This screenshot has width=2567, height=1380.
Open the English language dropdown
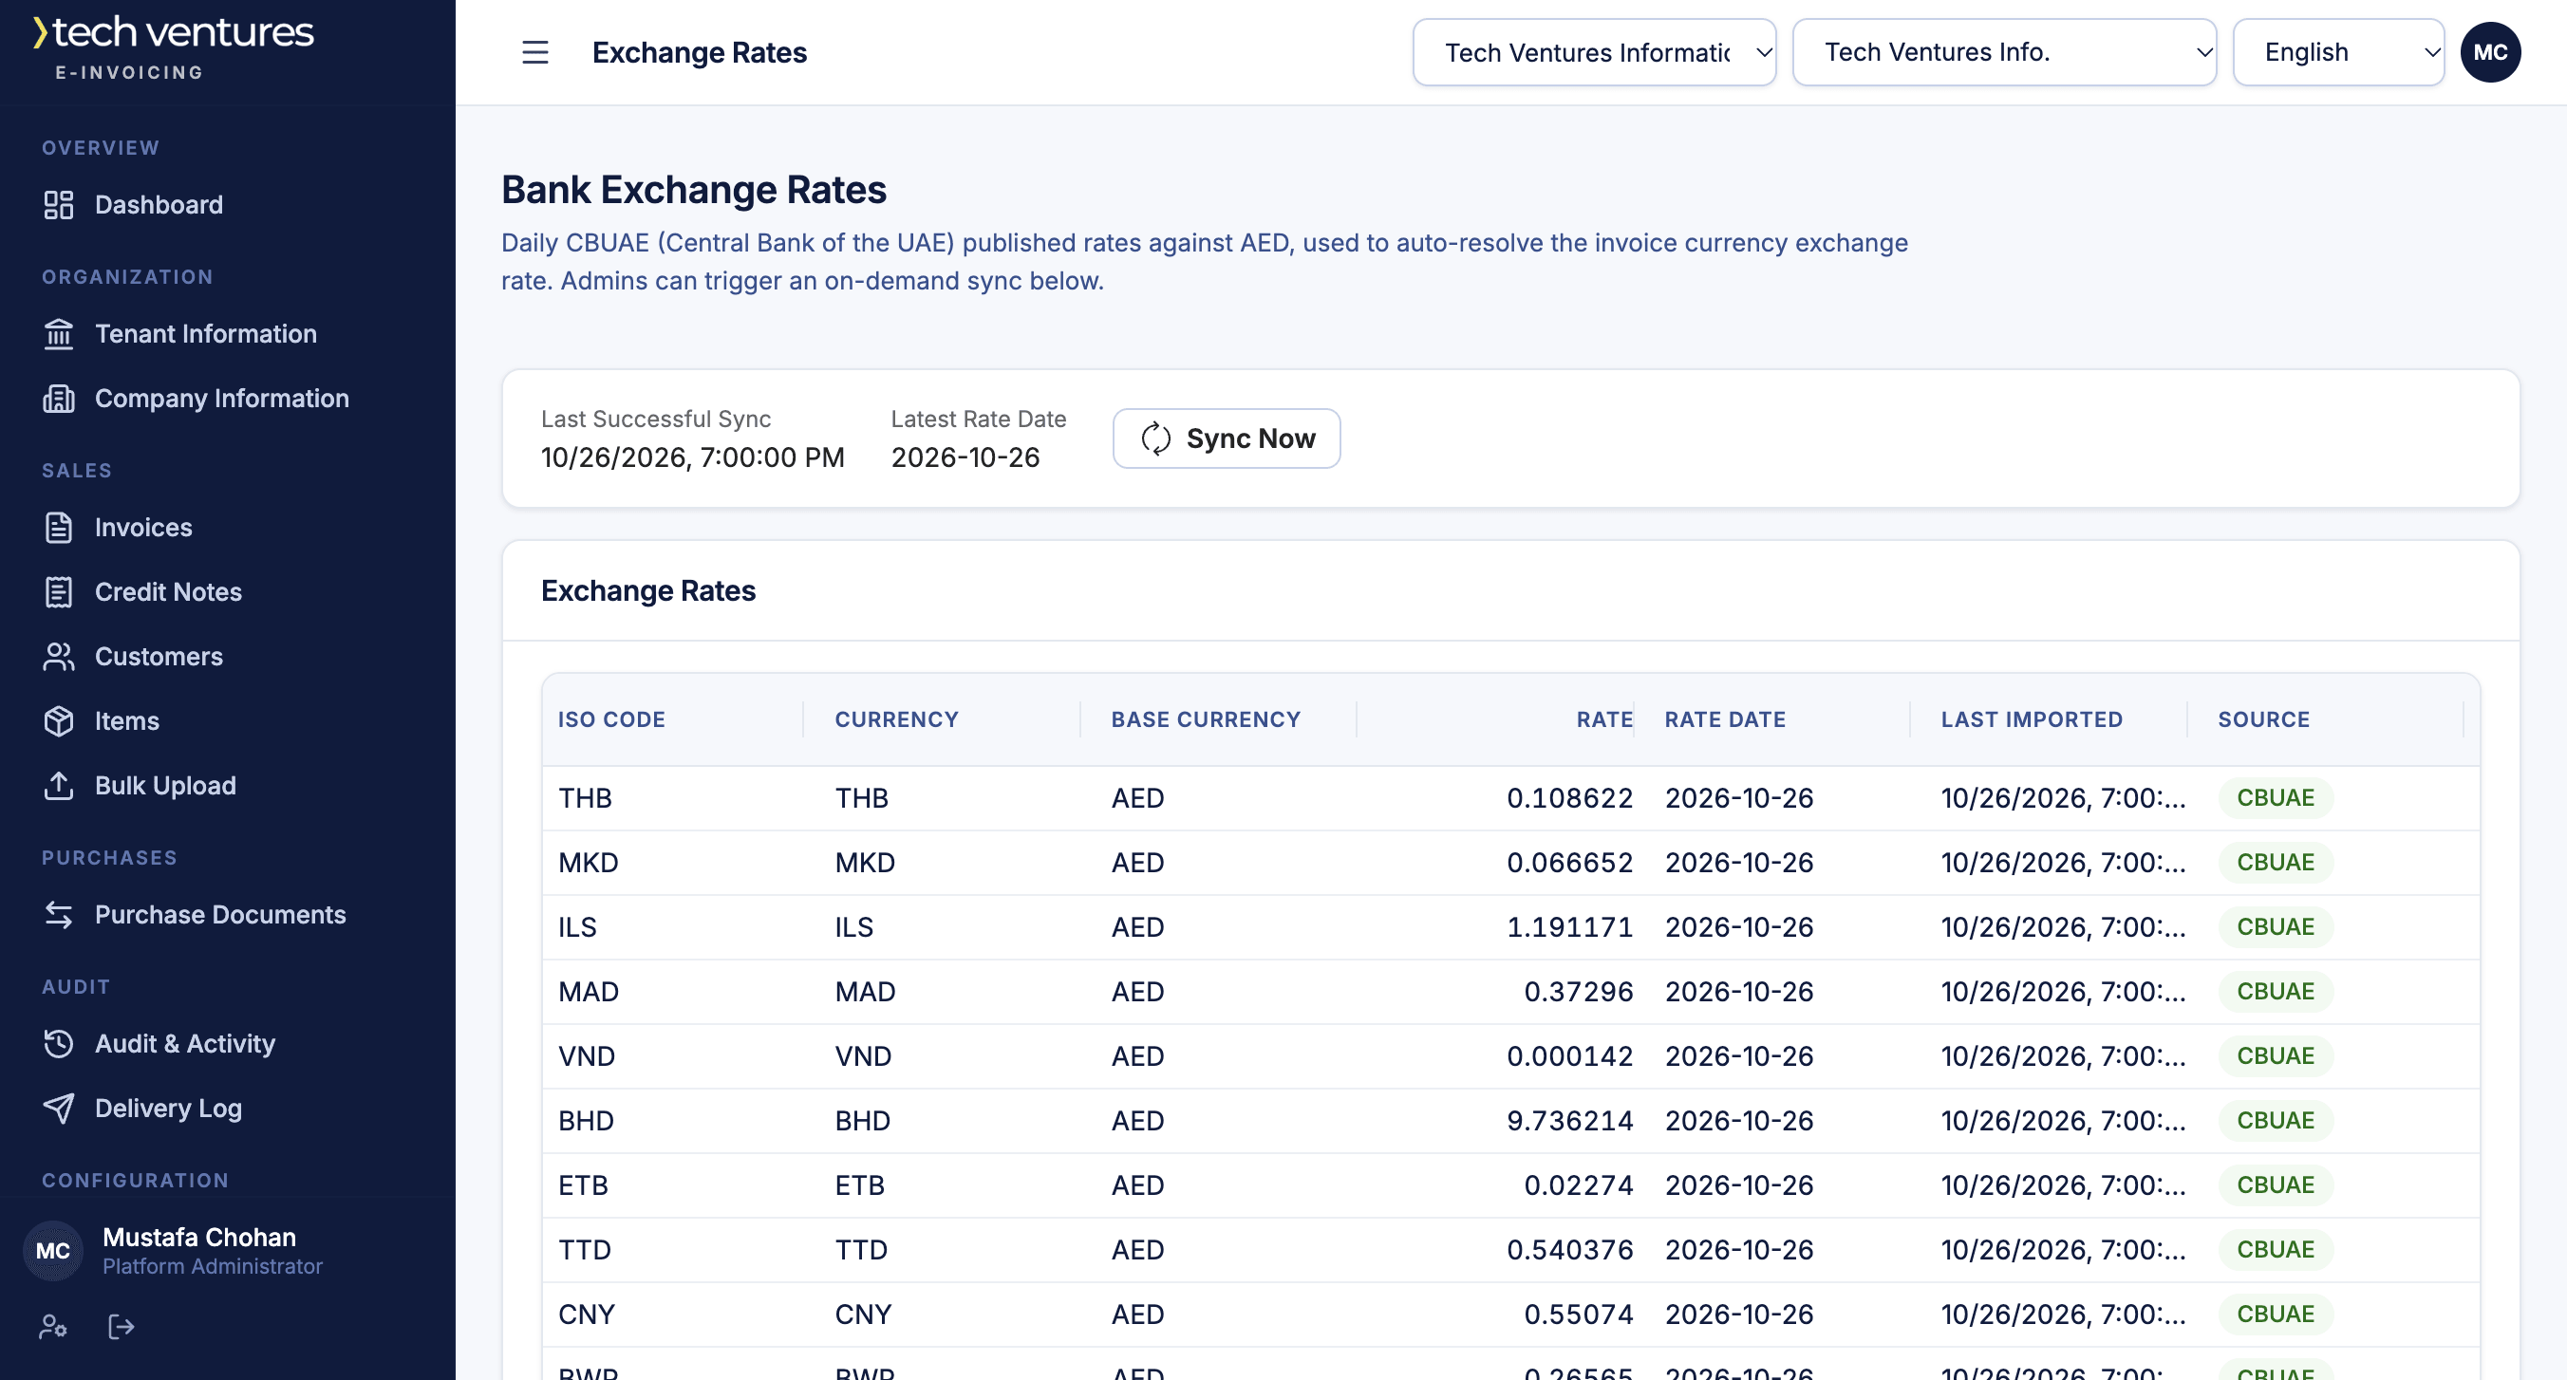2338,52
